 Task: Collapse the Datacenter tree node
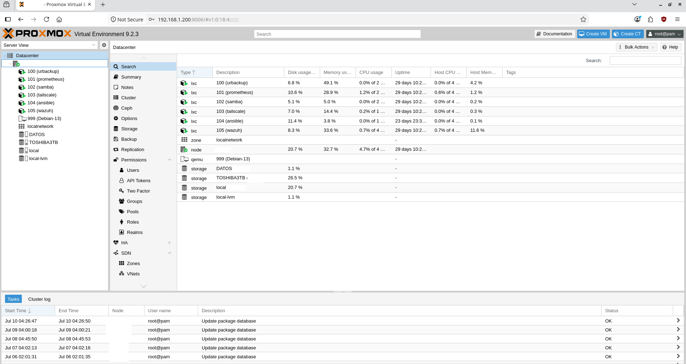pos(5,56)
